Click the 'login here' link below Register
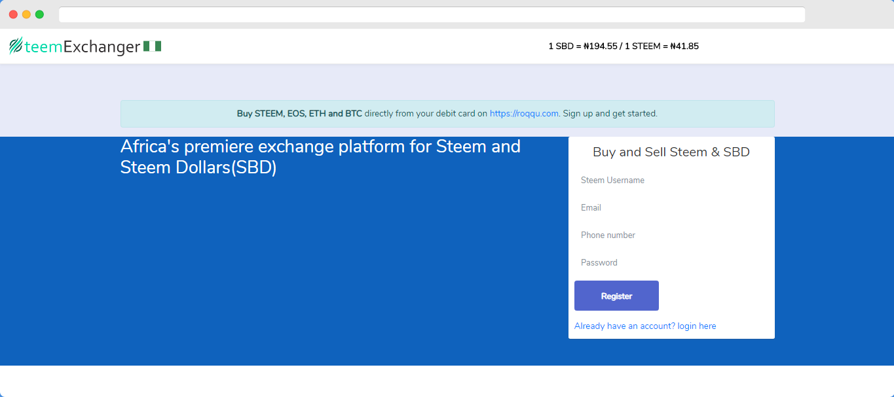894x397 pixels. [696, 326]
